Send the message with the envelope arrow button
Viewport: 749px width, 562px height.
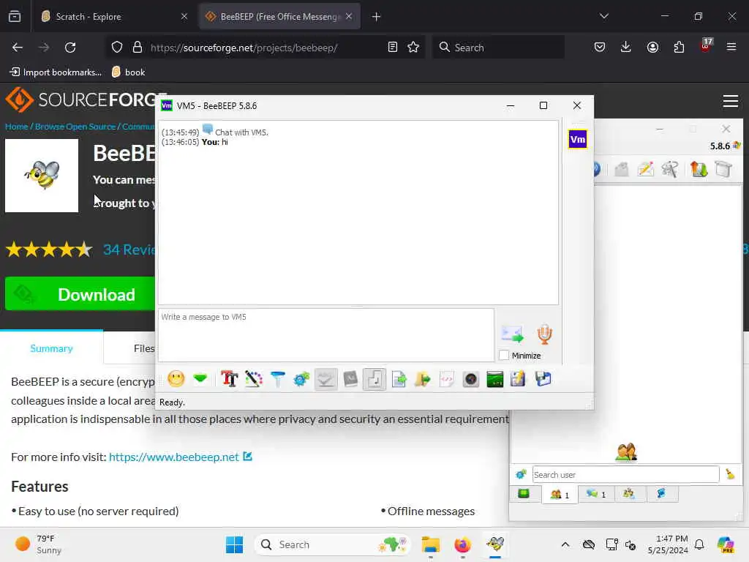point(512,334)
